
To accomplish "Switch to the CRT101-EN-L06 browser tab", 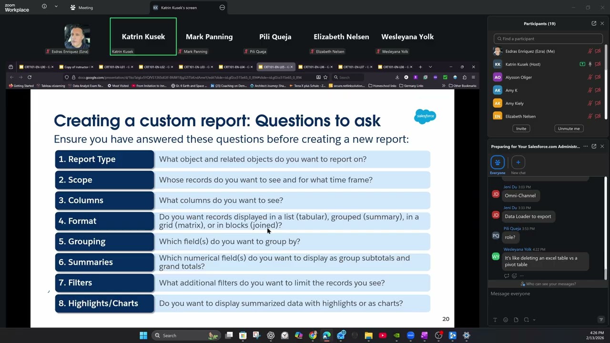I will (x=316, y=67).
